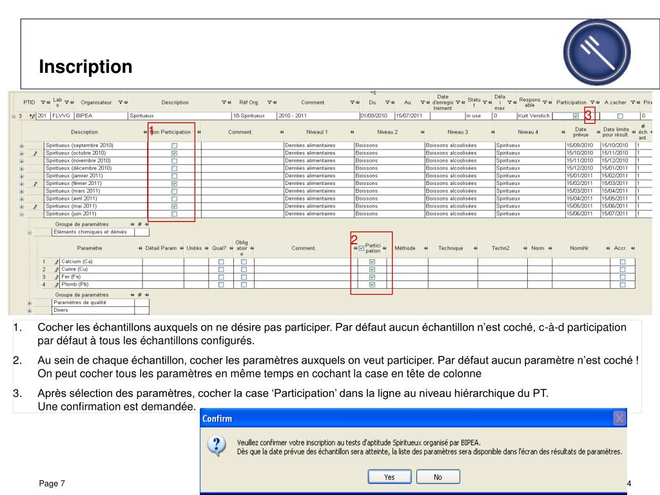660x495 pixels.
Task: Toggle the Participation checkbox for Calcium (Ca)
Action: pos(372,262)
